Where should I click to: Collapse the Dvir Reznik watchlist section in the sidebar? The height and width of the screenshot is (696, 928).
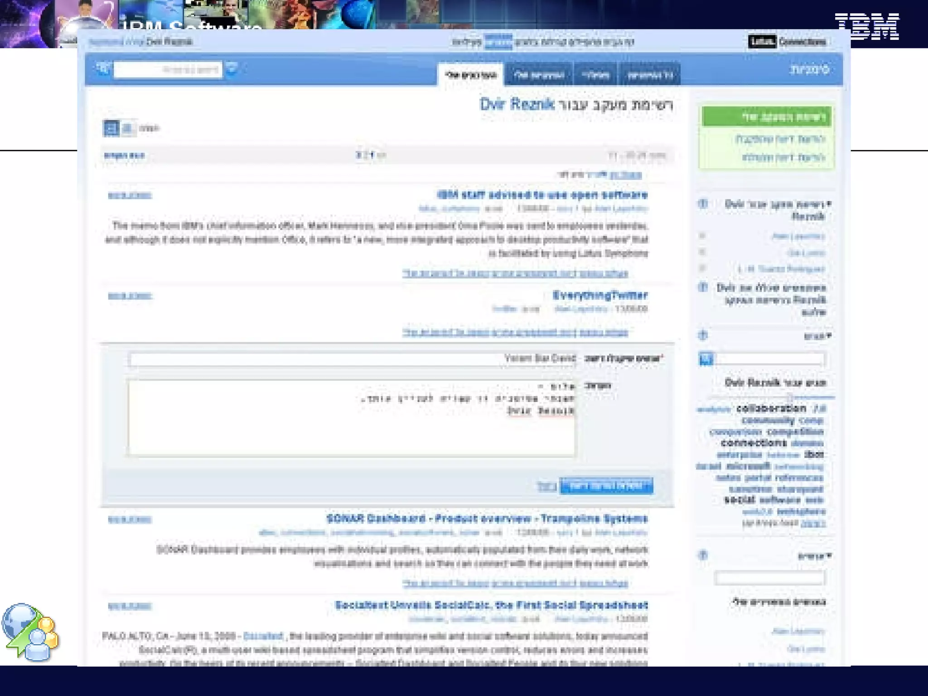[829, 203]
